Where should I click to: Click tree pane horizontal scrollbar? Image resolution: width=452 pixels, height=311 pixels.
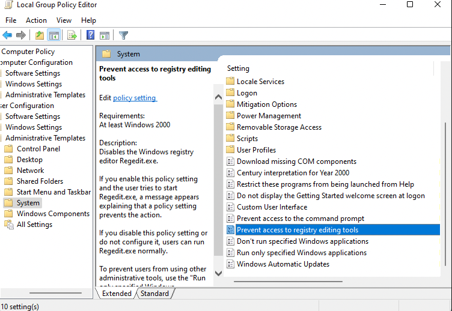[x=55, y=293]
